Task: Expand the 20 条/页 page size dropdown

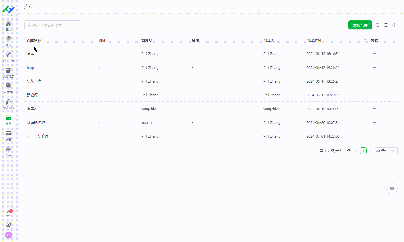Action: pos(385,151)
